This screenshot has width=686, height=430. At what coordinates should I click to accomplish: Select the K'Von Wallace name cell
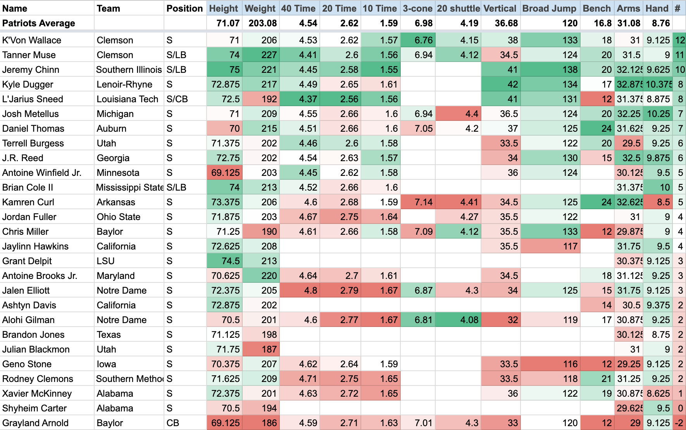pyautogui.click(x=32, y=40)
